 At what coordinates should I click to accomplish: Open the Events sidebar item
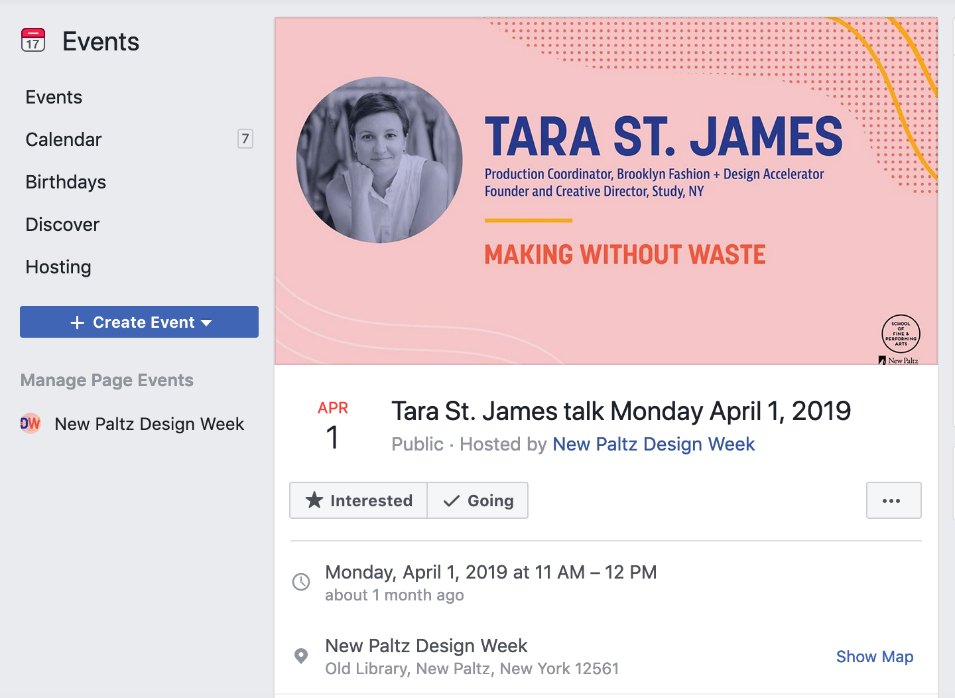(x=54, y=98)
